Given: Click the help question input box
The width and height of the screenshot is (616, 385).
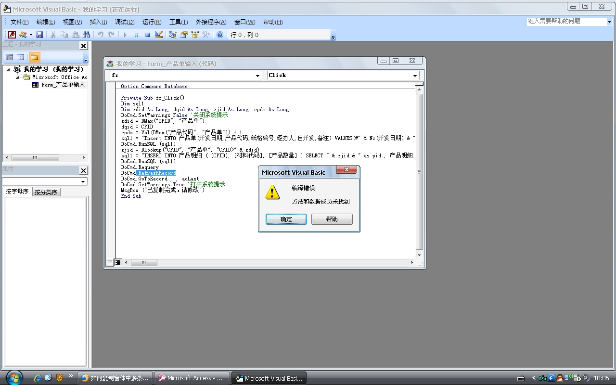Looking at the screenshot, I should click(x=566, y=21).
